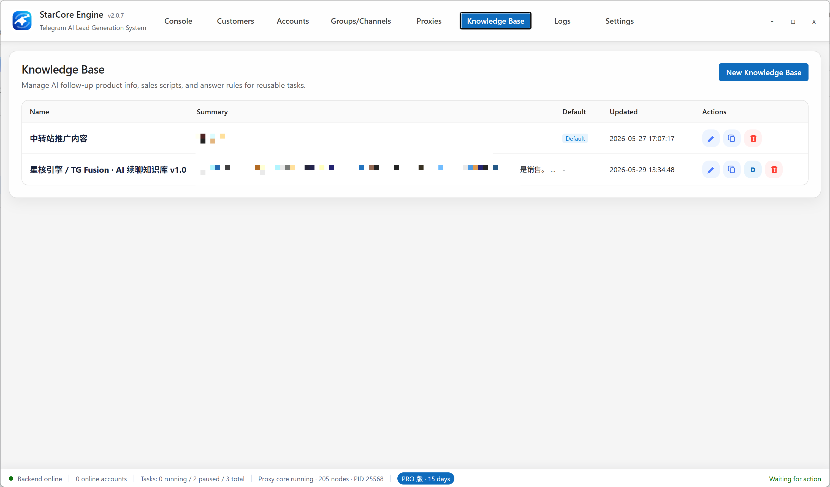830x487 pixels.
Task: Go to the Accounts tab
Action: click(x=292, y=21)
